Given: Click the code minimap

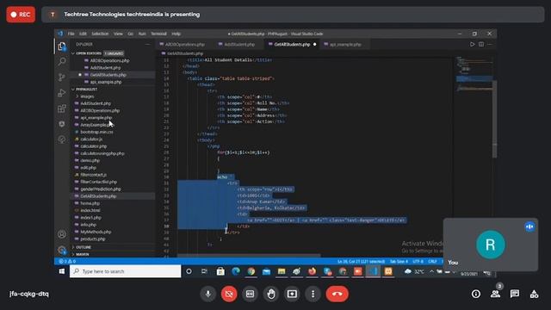Looking at the screenshot, I should pos(474,74).
